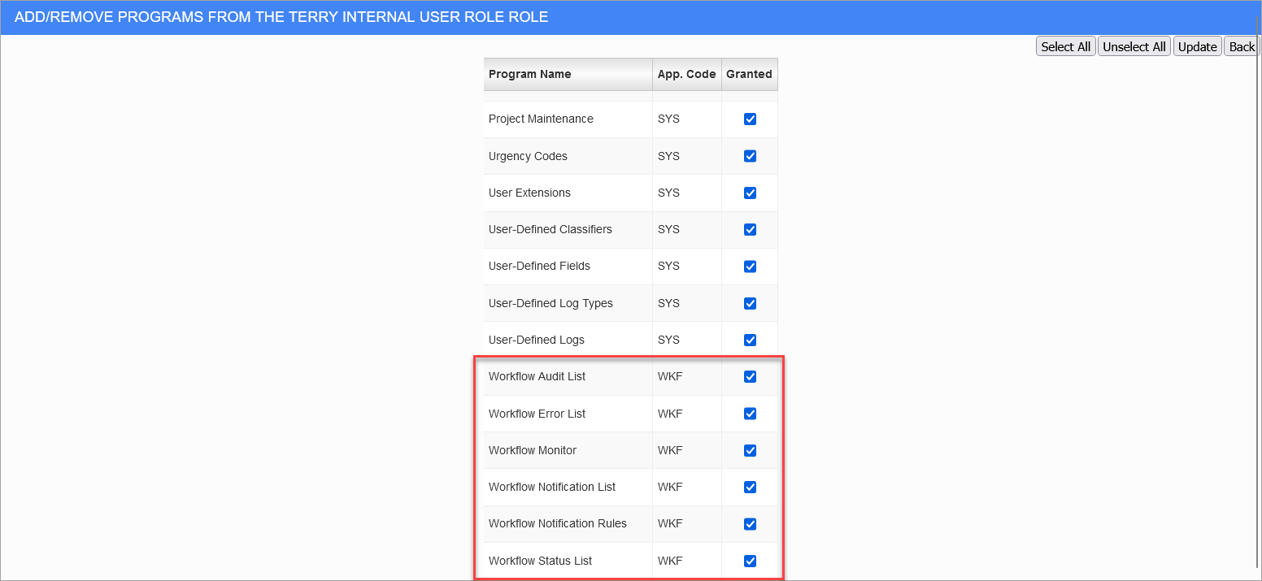Screen dimensions: 1262x581
Task: Uncheck the Granted checkbox for Project Maintenance
Action: click(750, 119)
